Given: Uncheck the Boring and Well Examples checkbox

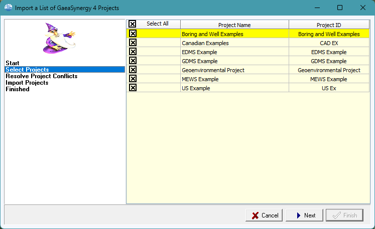Looking at the screenshot, I should (x=133, y=34).
